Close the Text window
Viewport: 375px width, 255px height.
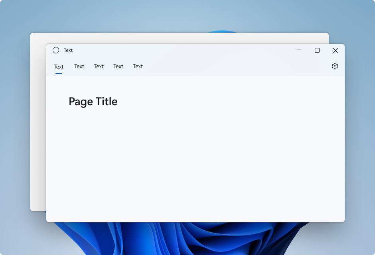(x=335, y=51)
